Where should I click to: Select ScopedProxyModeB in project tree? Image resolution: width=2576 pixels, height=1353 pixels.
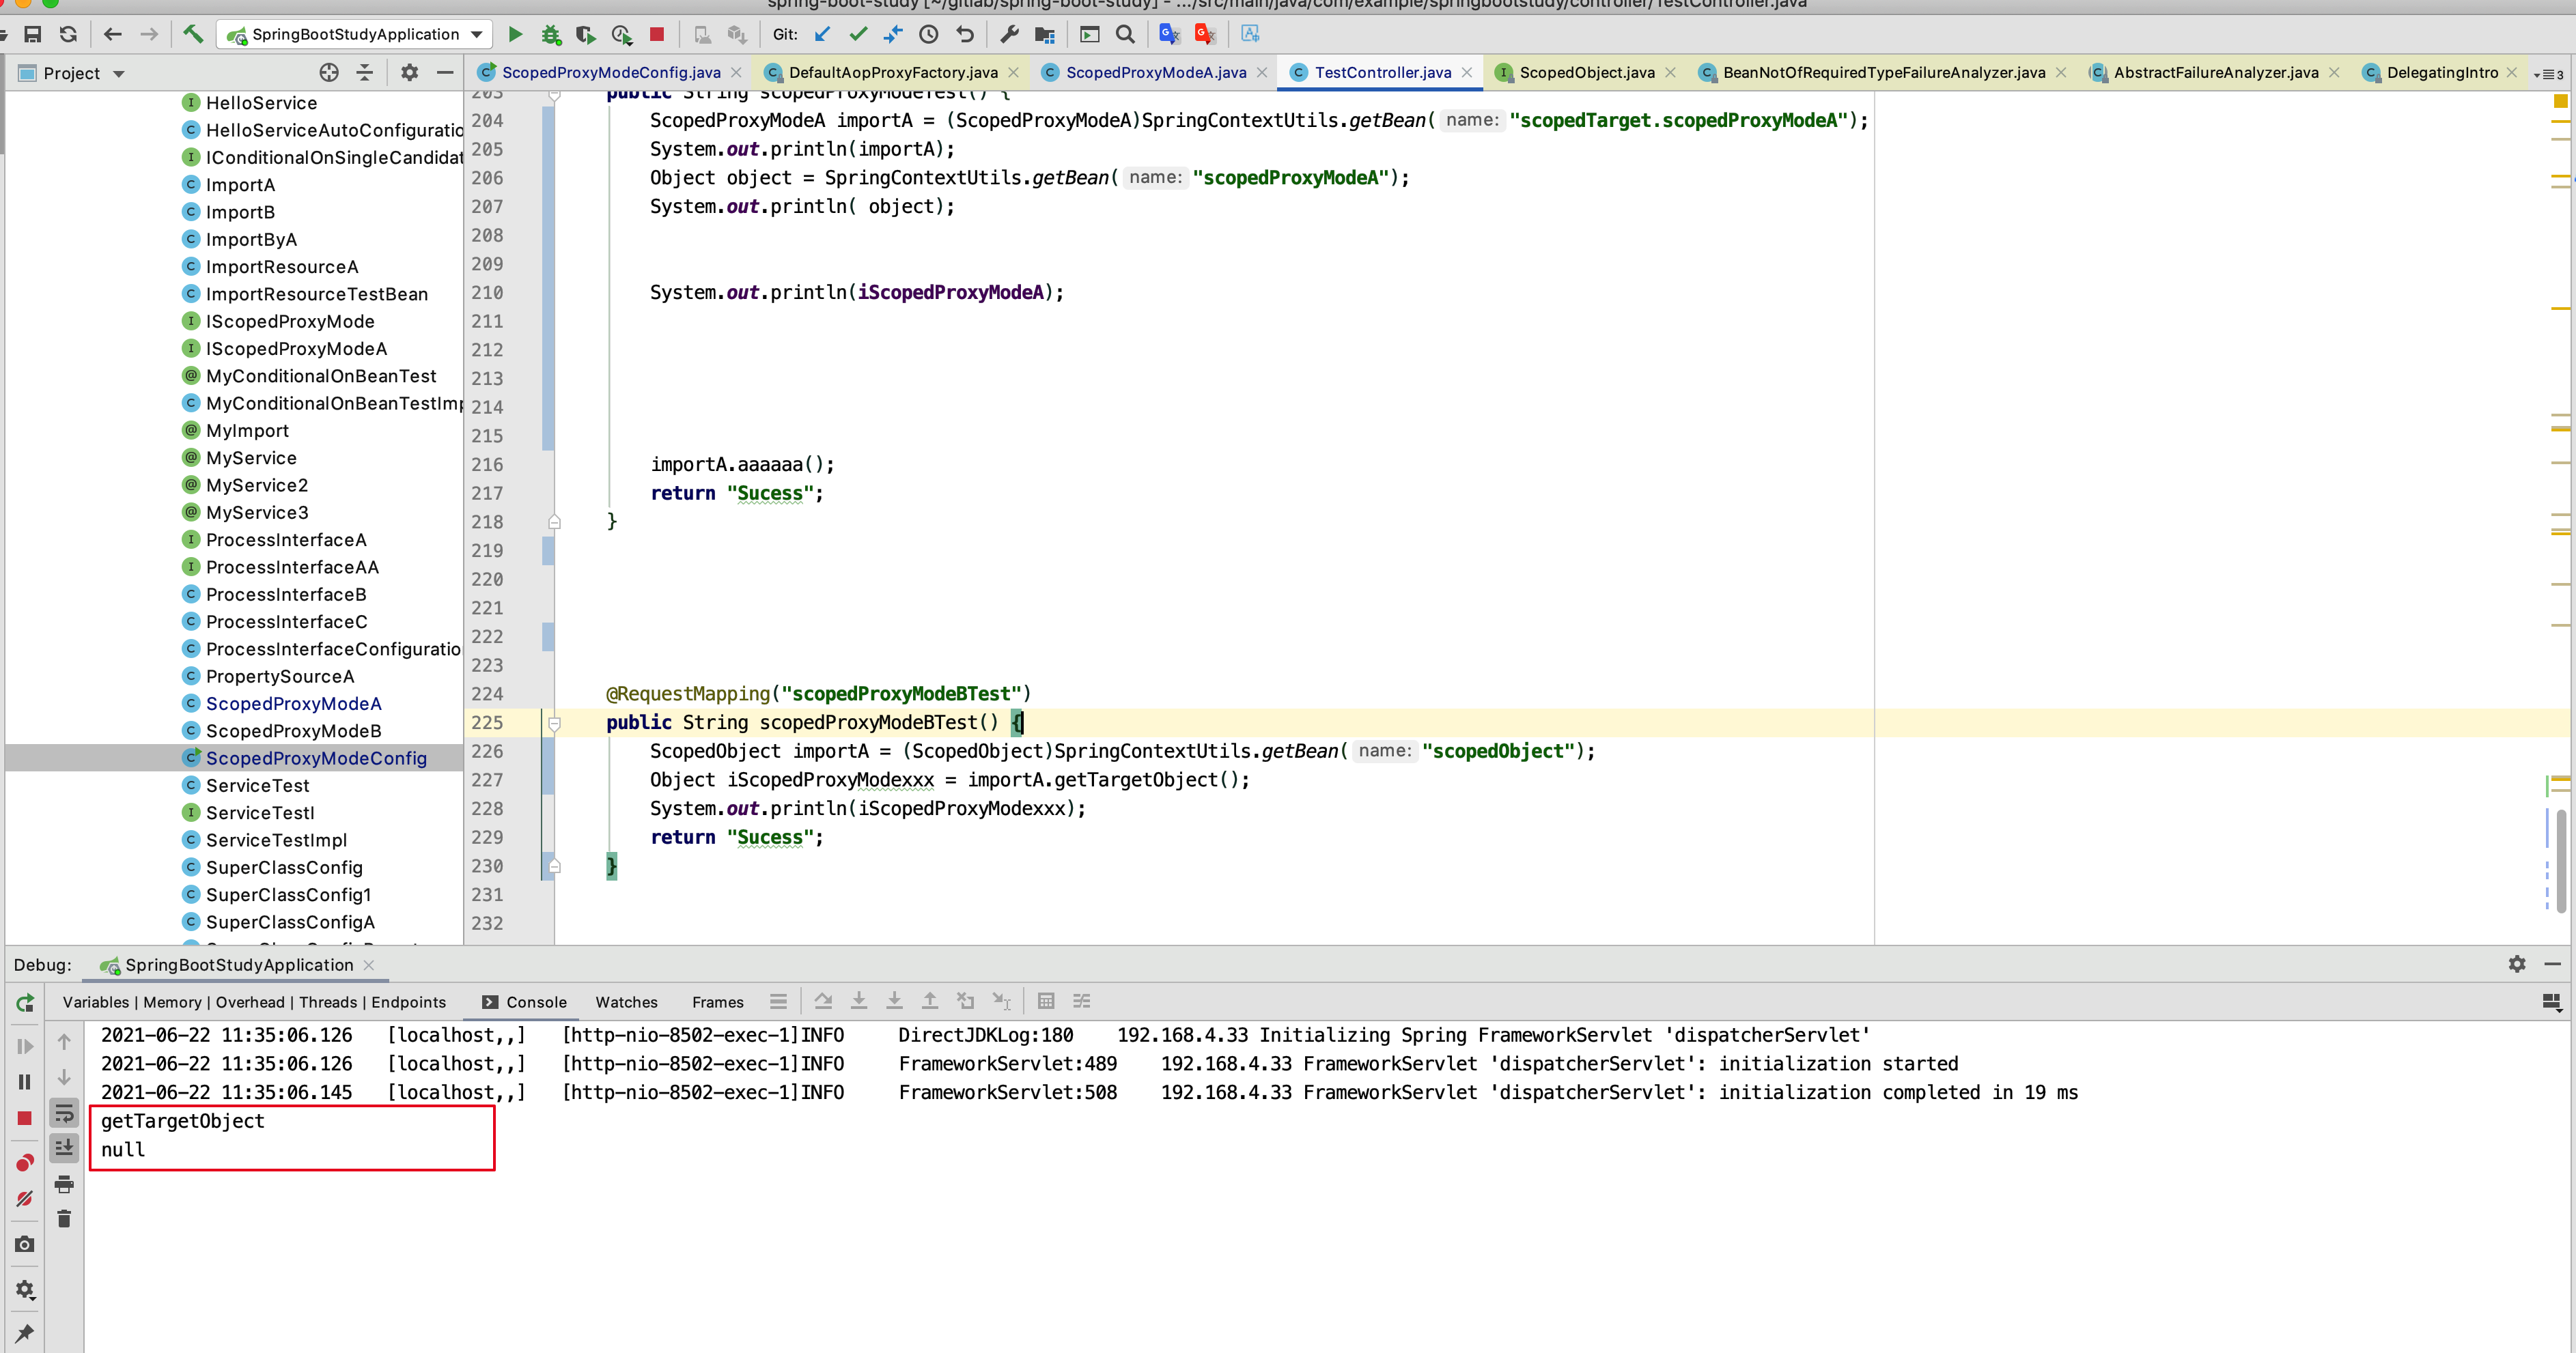(x=293, y=730)
